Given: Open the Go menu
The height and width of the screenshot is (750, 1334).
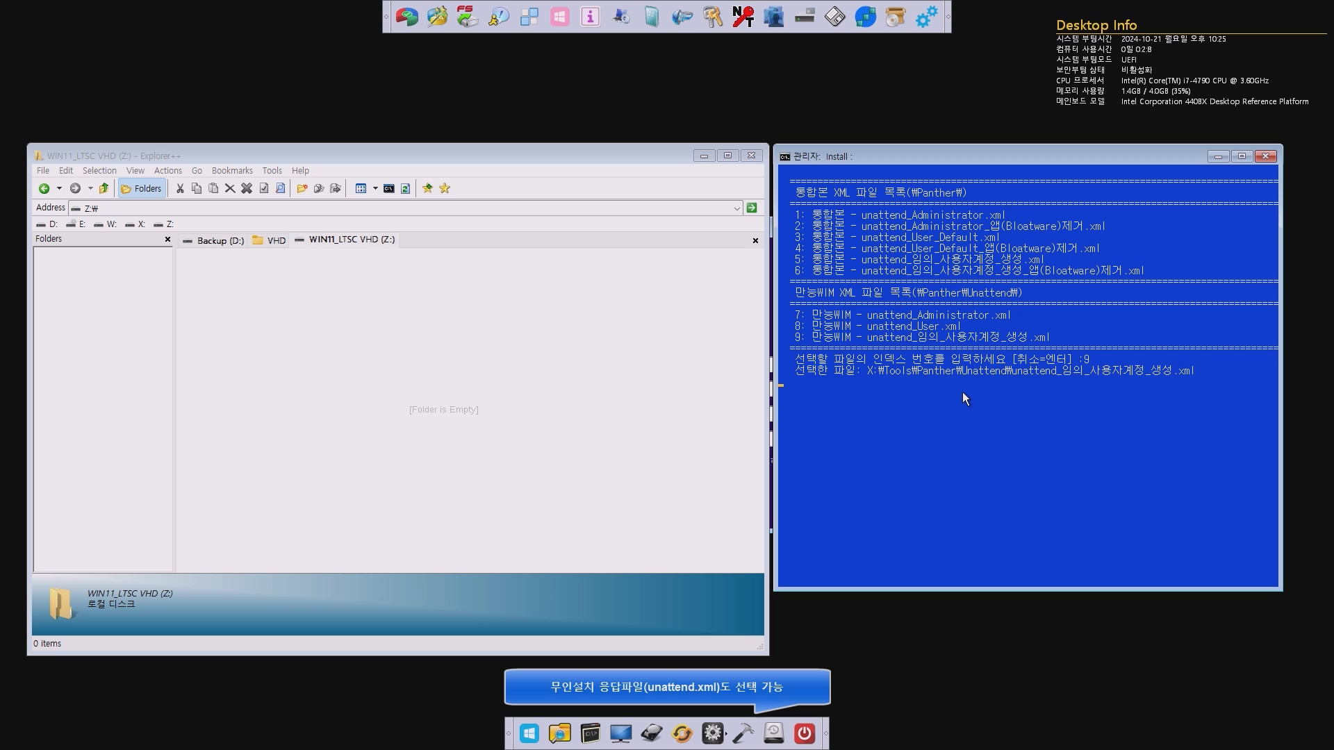Looking at the screenshot, I should (197, 171).
